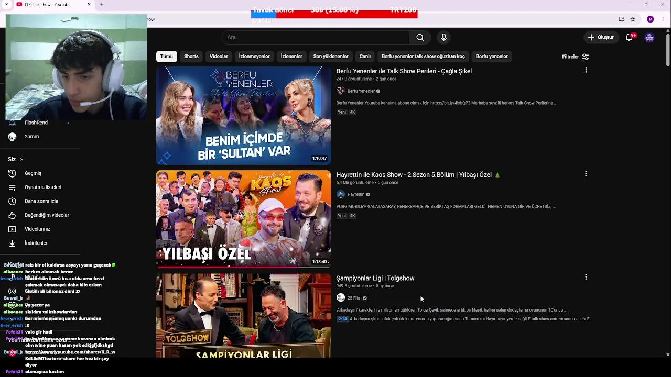This screenshot has width=671, height=377.
Task: Open FlashRend subscription channel
Action: coord(36,123)
